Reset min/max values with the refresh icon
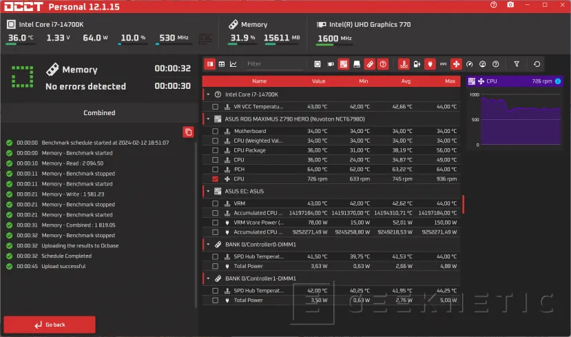Screen dimensions: 571x337 [x=537, y=64]
